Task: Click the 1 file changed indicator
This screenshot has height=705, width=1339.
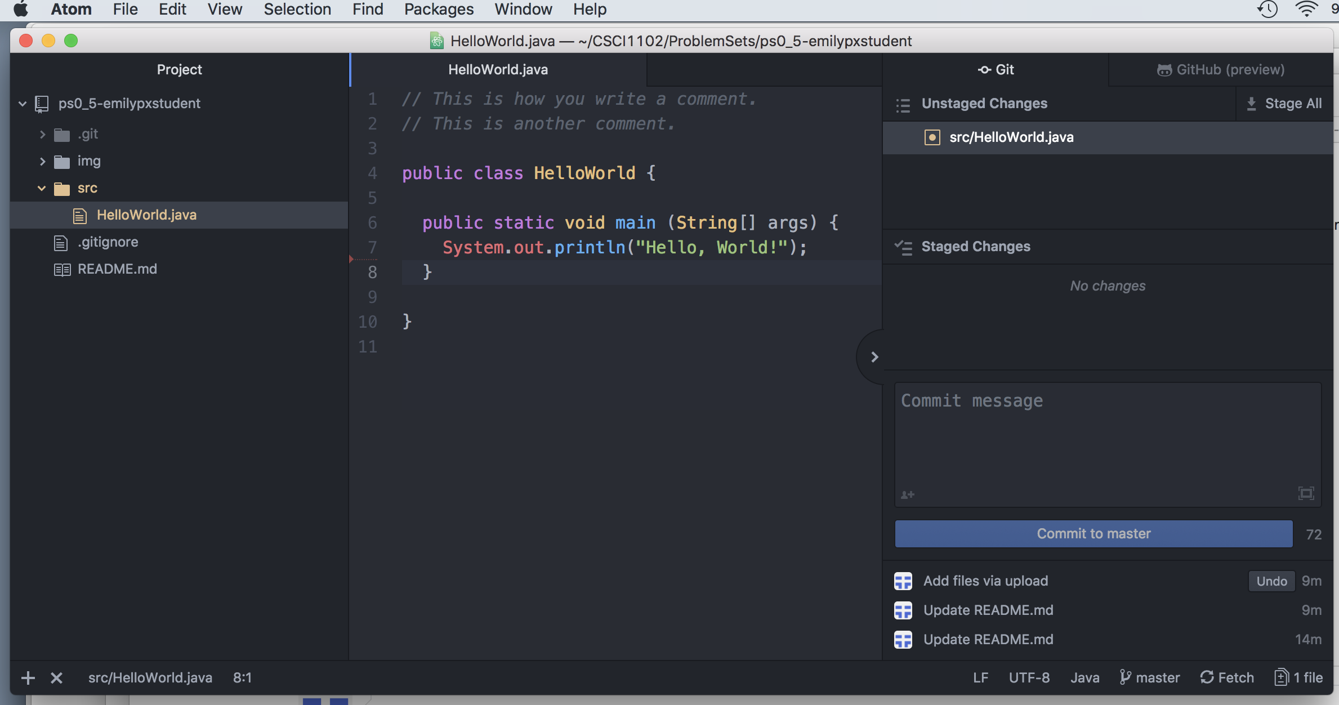Action: (x=1298, y=677)
